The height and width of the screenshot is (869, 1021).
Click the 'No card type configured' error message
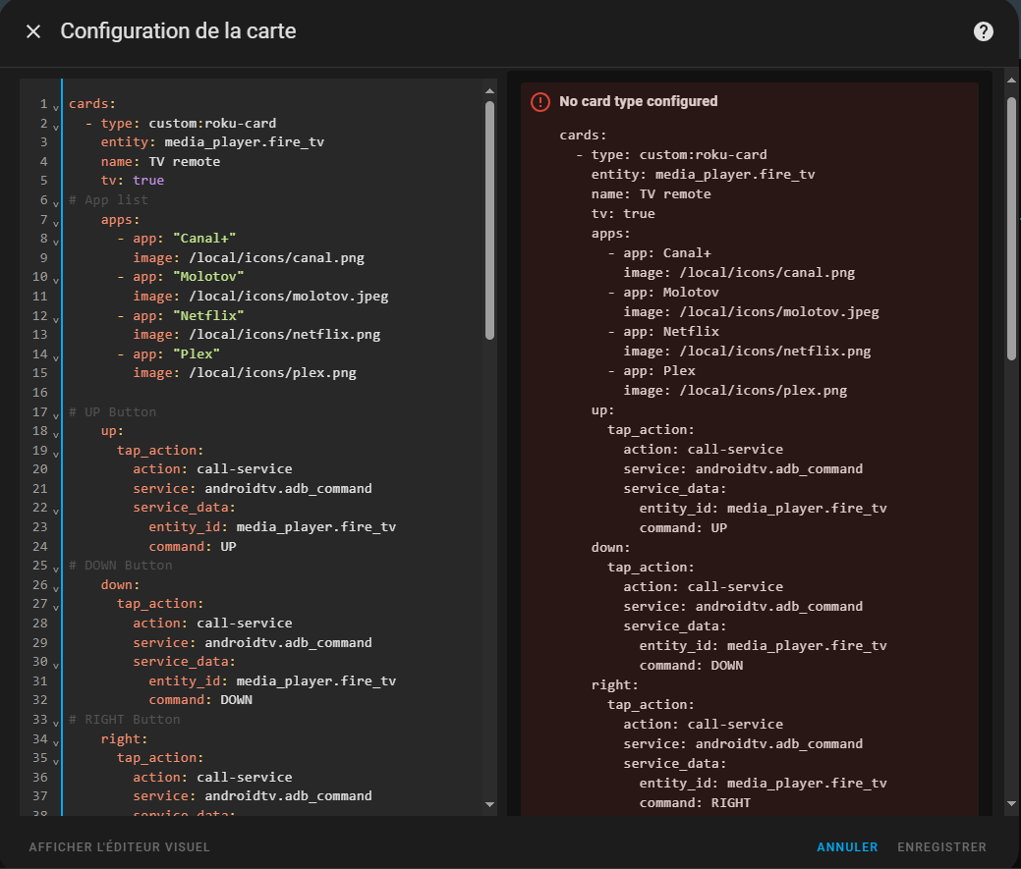638,101
